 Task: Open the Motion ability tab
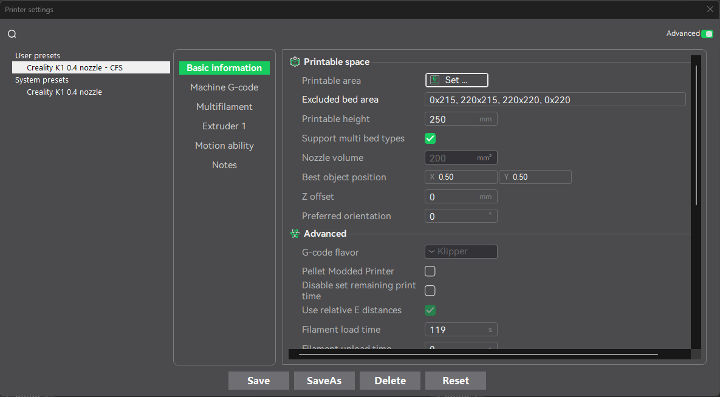[x=224, y=146]
